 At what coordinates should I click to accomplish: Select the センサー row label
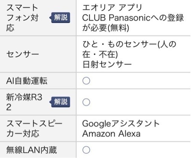click(22, 54)
